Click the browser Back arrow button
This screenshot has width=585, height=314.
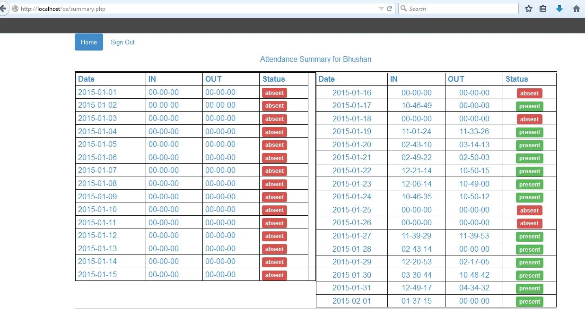(x=2, y=8)
